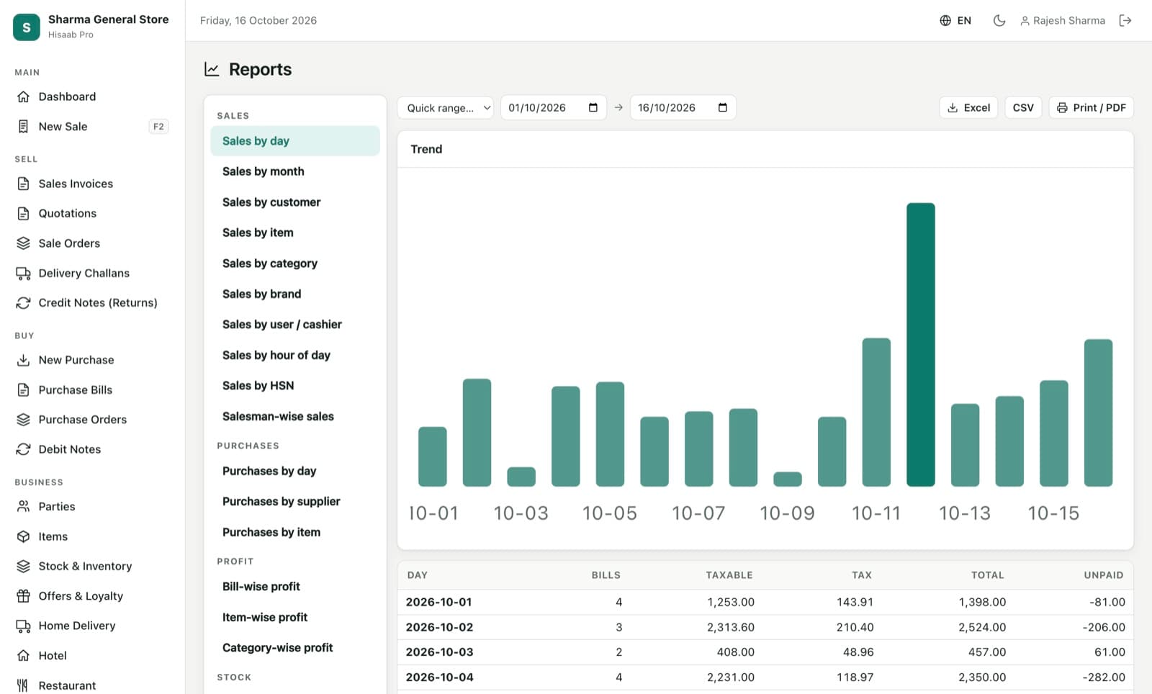
Task: Open Purchase Bills
Action: [92, 389]
